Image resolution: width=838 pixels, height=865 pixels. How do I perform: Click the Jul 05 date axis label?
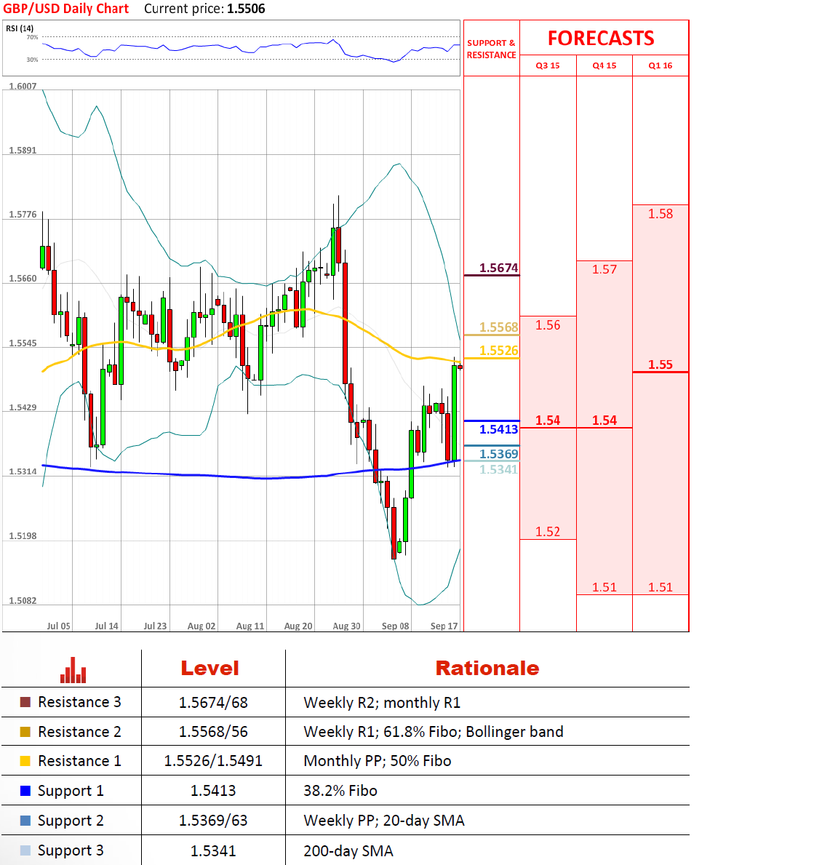pos(58,626)
